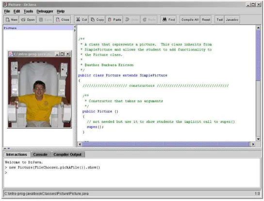Click the New document toolbar button
Image resolution: width=264 pixels, height=201 pixels.
click(x=12, y=19)
